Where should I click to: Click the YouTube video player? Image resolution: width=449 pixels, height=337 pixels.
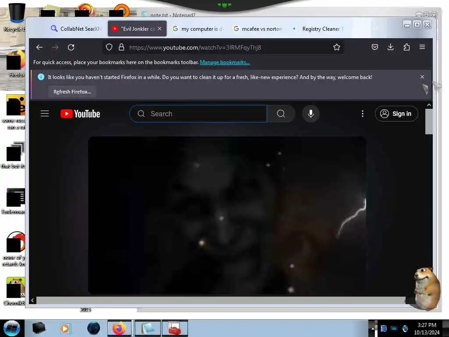coord(227,215)
